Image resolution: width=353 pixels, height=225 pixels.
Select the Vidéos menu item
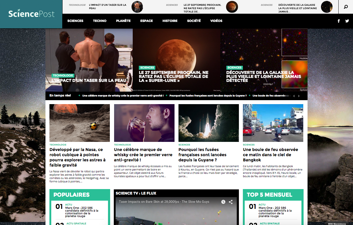(x=216, y=21)
